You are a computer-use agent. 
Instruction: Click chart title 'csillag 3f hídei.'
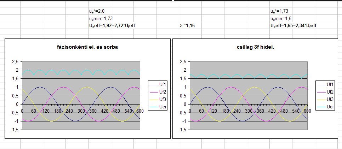(x=255, y=47)
